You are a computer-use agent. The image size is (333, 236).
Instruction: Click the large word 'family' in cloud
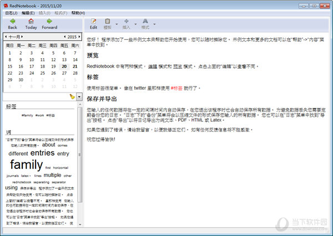click(x=26, y=165)
